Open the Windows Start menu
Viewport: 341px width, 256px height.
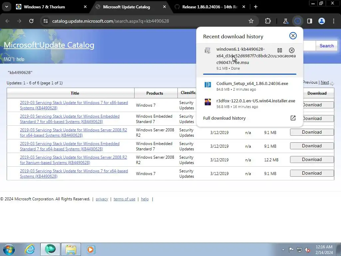coord(9,249)
